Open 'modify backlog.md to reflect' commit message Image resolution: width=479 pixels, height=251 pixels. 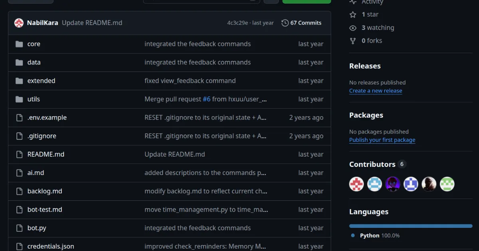click(x=206, y=191)
